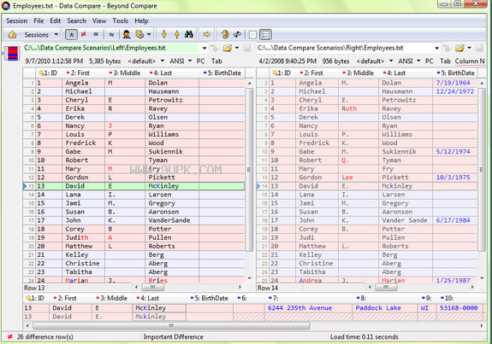This screenshot has height=344, width=492.
Task: Toggle the greyed blank page toolbar button
Action: click(x=252, y=35)
